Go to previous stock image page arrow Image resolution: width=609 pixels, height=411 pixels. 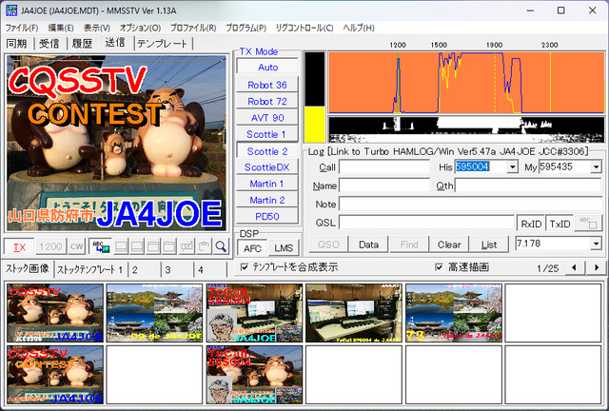coord(574,267)
